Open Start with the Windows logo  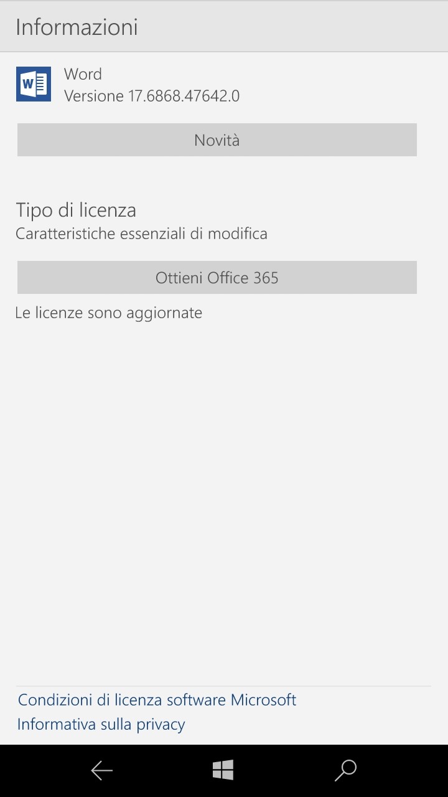coord(223,770)
